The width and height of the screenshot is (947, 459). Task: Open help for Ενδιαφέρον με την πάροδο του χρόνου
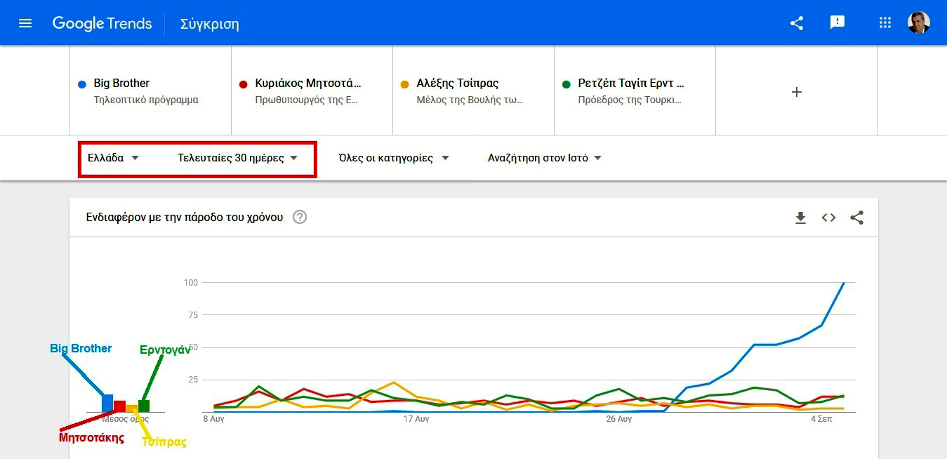pos(300,217)
